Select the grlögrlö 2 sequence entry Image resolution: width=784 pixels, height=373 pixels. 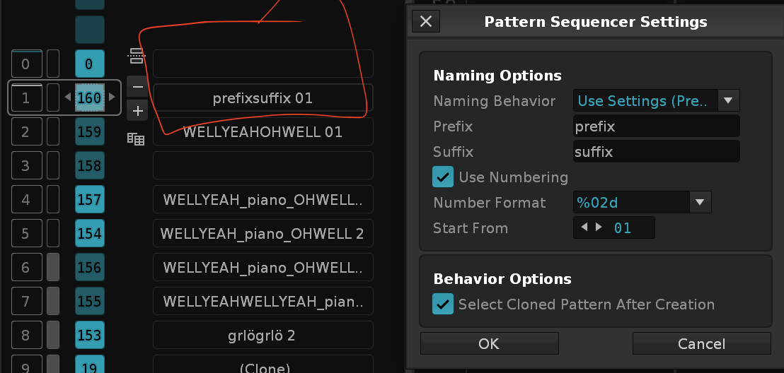263,335
